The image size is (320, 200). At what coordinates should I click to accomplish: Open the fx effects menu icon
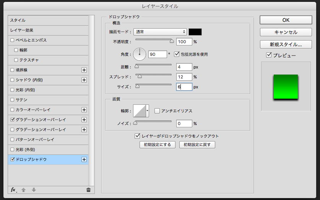click(13, 190)
